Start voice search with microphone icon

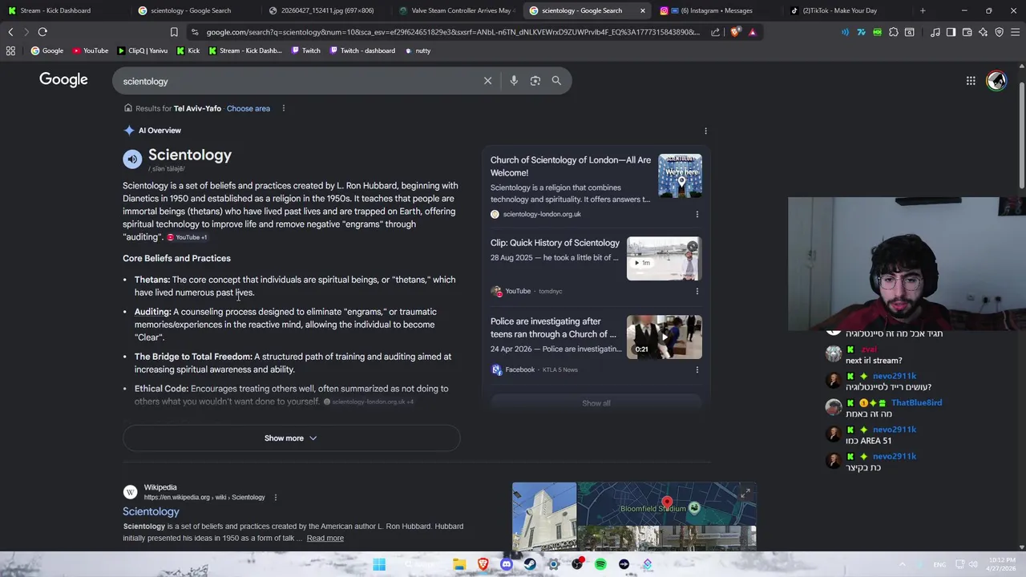click(514, 81)
